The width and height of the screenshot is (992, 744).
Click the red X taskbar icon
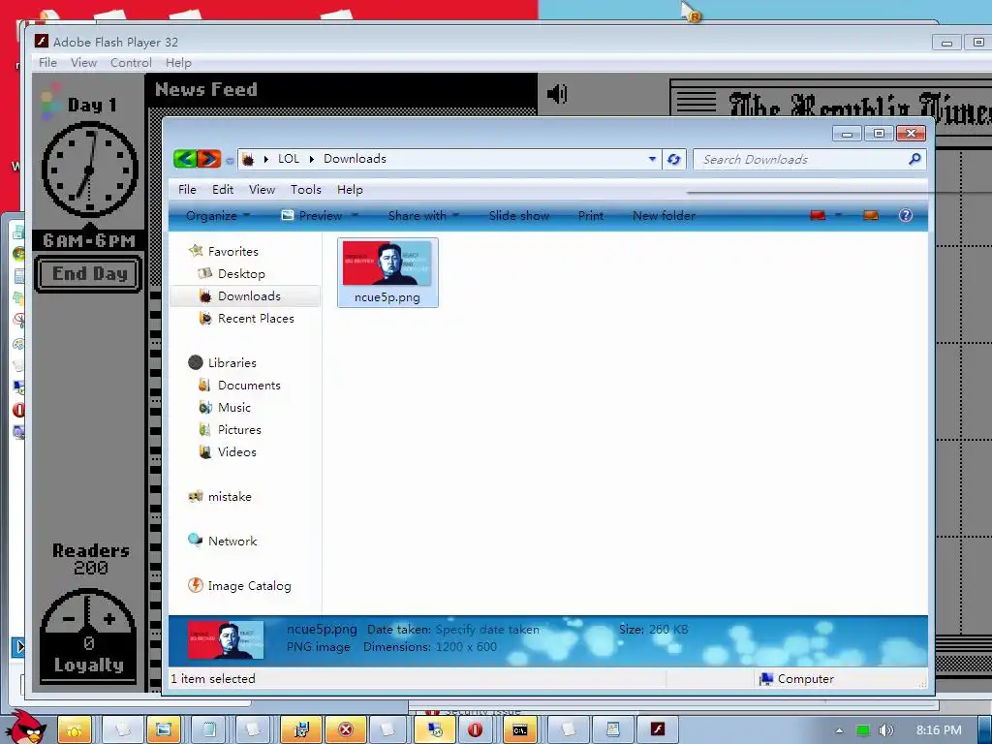pyautogui.click(x=346, y=730)
